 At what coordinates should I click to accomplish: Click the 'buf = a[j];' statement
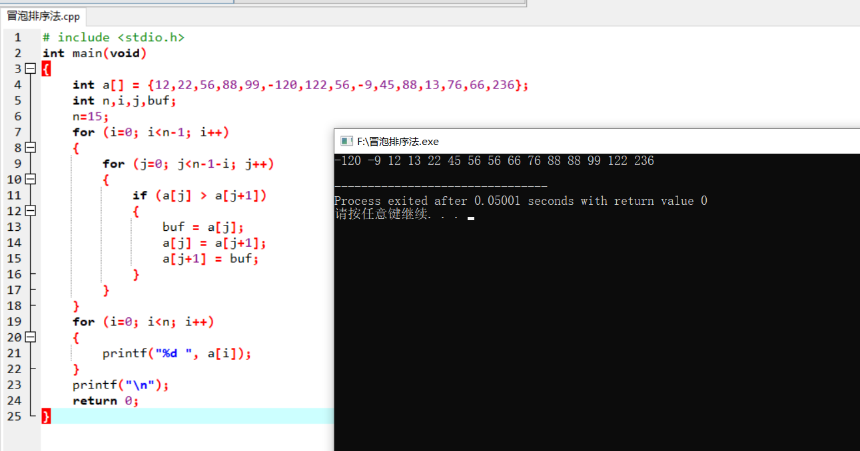[x=203, y=227]
